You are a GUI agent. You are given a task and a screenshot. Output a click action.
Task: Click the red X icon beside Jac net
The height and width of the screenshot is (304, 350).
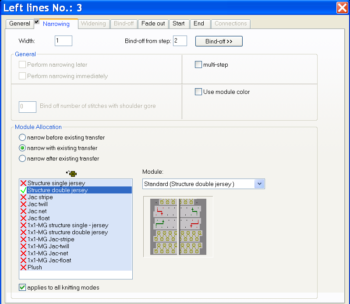click(x=23, y=211)
